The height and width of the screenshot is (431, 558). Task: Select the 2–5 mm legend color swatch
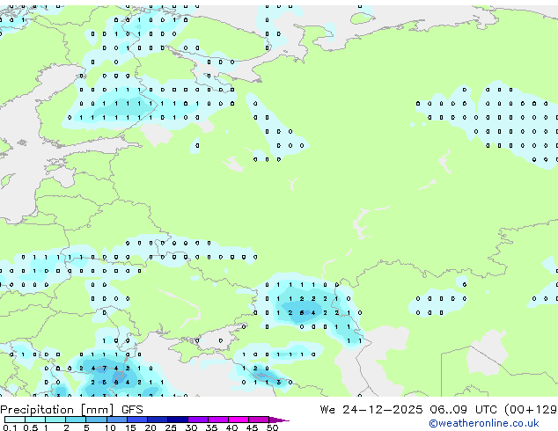76,420
